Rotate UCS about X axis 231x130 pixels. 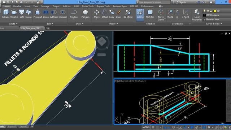[x=177, y=14]
